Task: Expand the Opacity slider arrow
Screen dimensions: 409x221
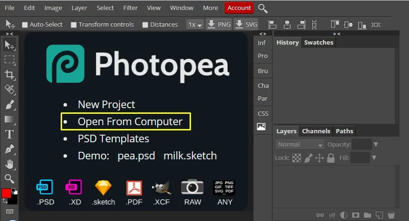Action: point(376,144)
